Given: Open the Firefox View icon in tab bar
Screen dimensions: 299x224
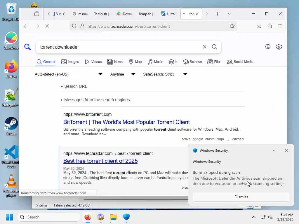Looking at the screenshot, I should coord(37,14).
